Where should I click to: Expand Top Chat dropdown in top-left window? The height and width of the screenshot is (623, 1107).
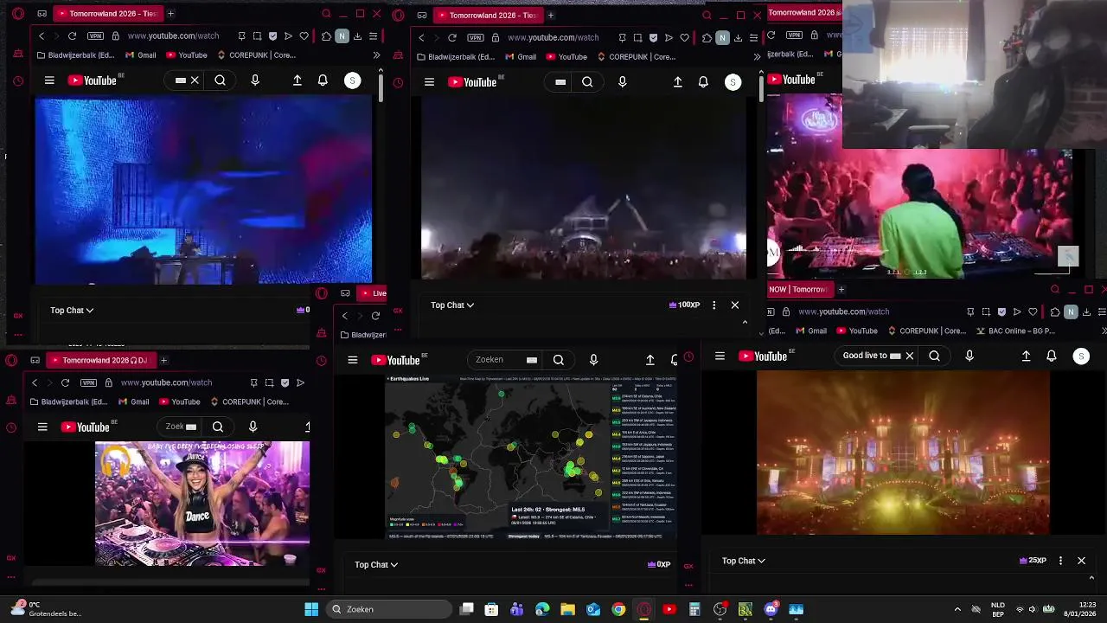click(72, 310)
